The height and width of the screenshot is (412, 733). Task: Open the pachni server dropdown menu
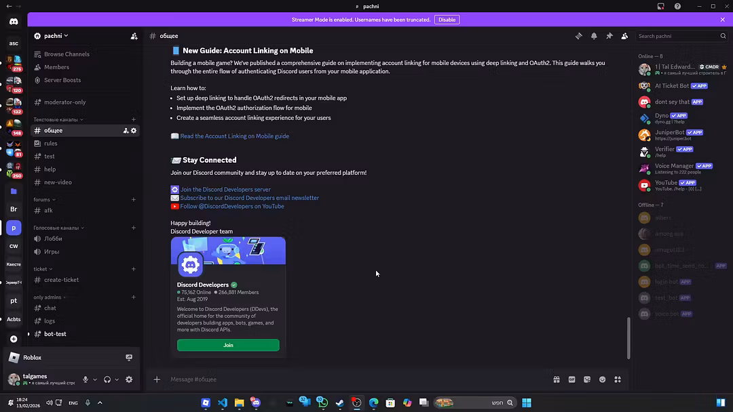click(x=56, y=36)
